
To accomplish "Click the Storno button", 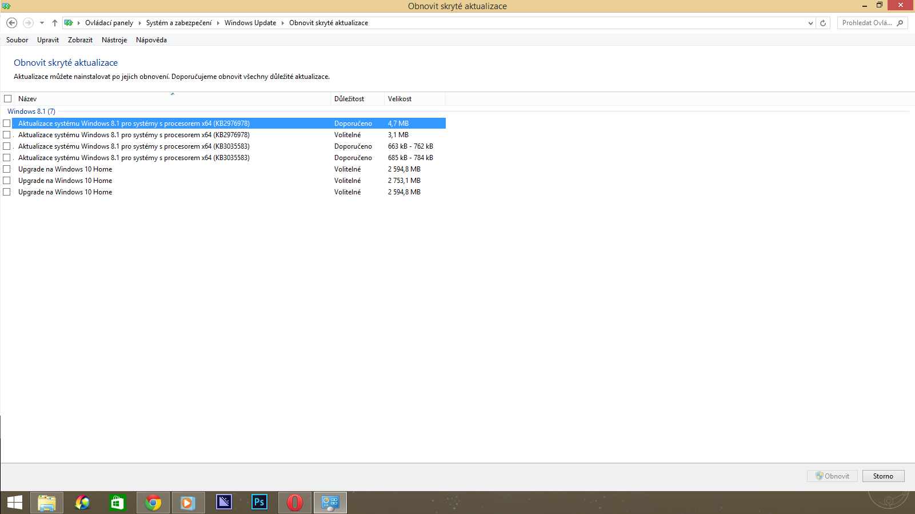I will (x=883, y=476).
